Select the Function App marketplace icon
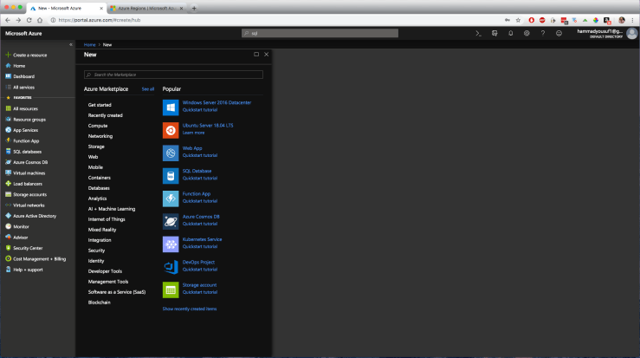640x358 pixels. coord(171,199)
